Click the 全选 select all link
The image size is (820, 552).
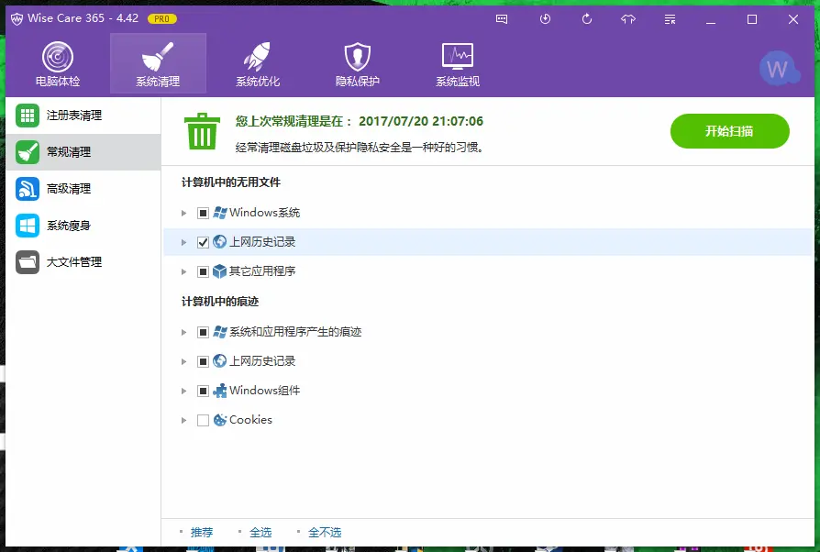(260, 532)
